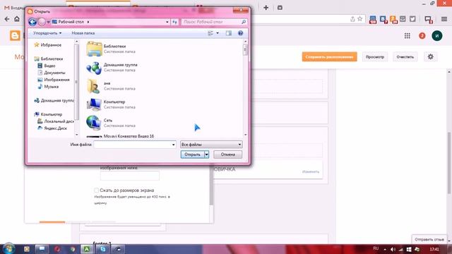Bookmark the page with the star icon
Viewport: 452px width, 254px height.
click(359, 19)
